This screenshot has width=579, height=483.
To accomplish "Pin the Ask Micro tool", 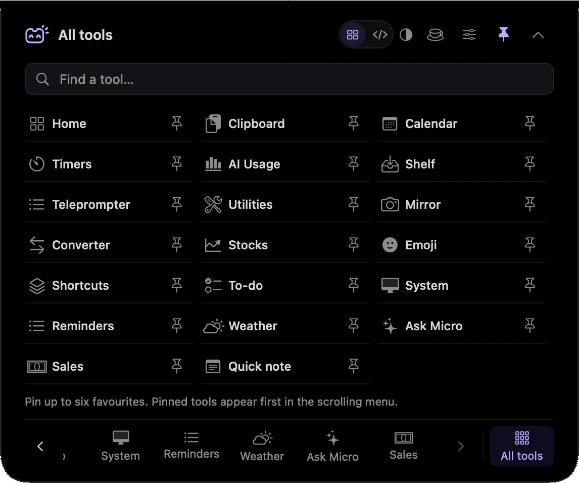I will [530, 326].
